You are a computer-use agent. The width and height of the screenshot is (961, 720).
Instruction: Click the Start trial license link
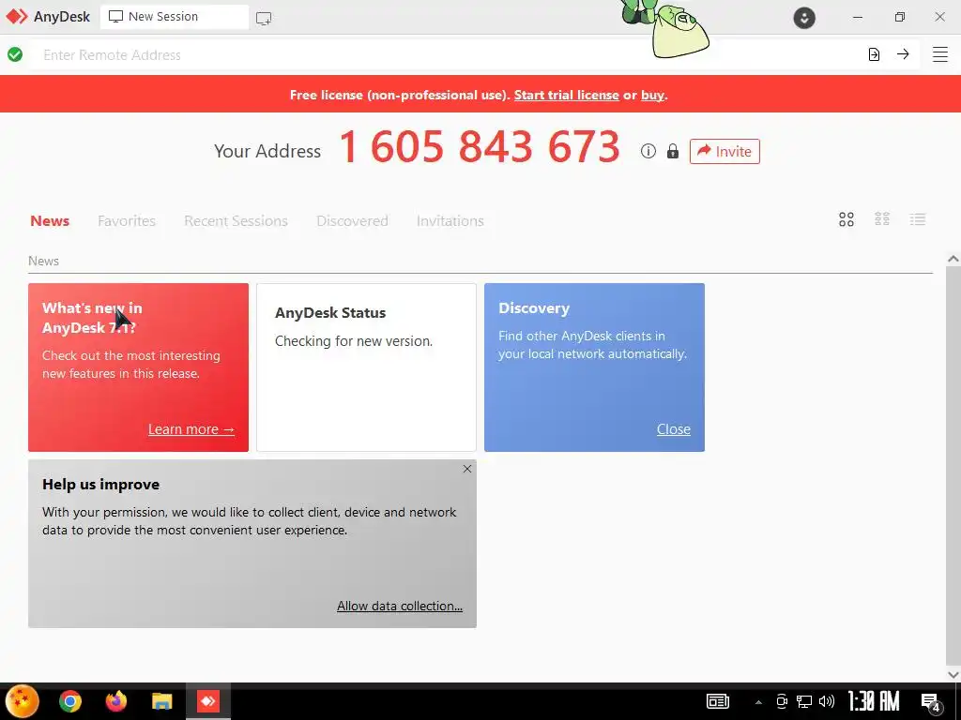point(566,95)
